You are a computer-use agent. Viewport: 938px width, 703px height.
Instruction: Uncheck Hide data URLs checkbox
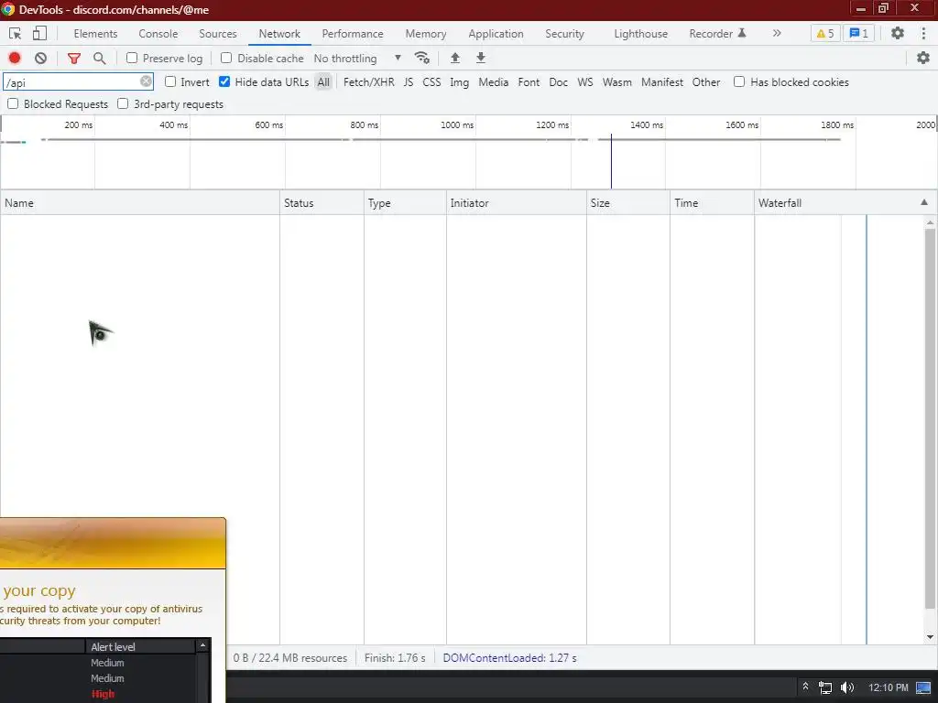click(x=224, y=81)
